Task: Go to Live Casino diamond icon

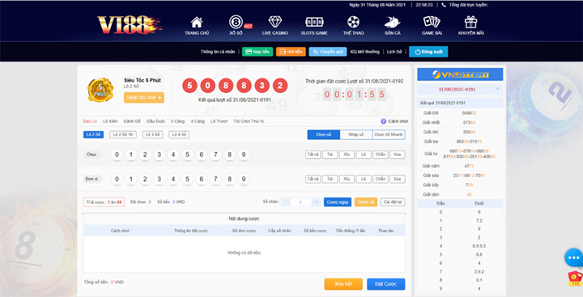Action: (275, 22)
